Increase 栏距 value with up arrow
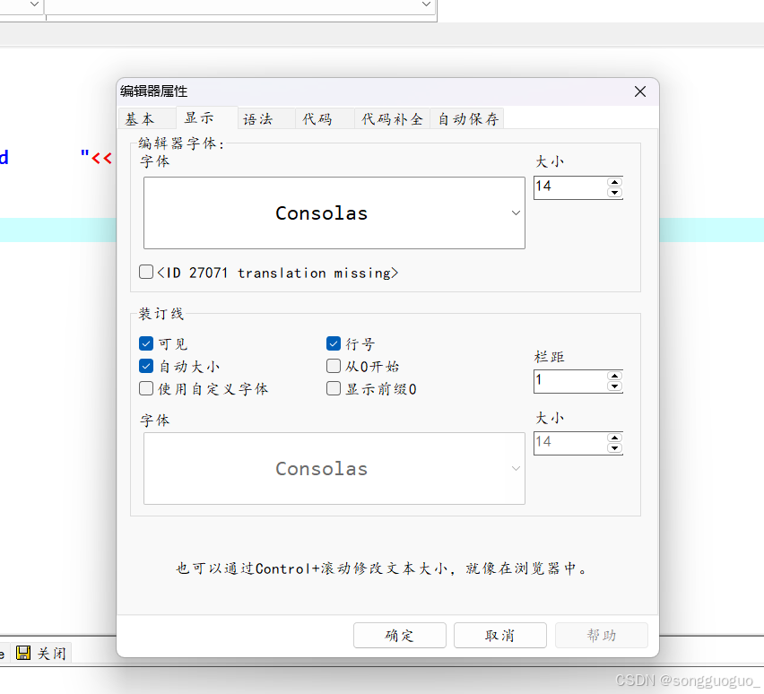Viewport: 764px width, 694px height. [615, 377]
